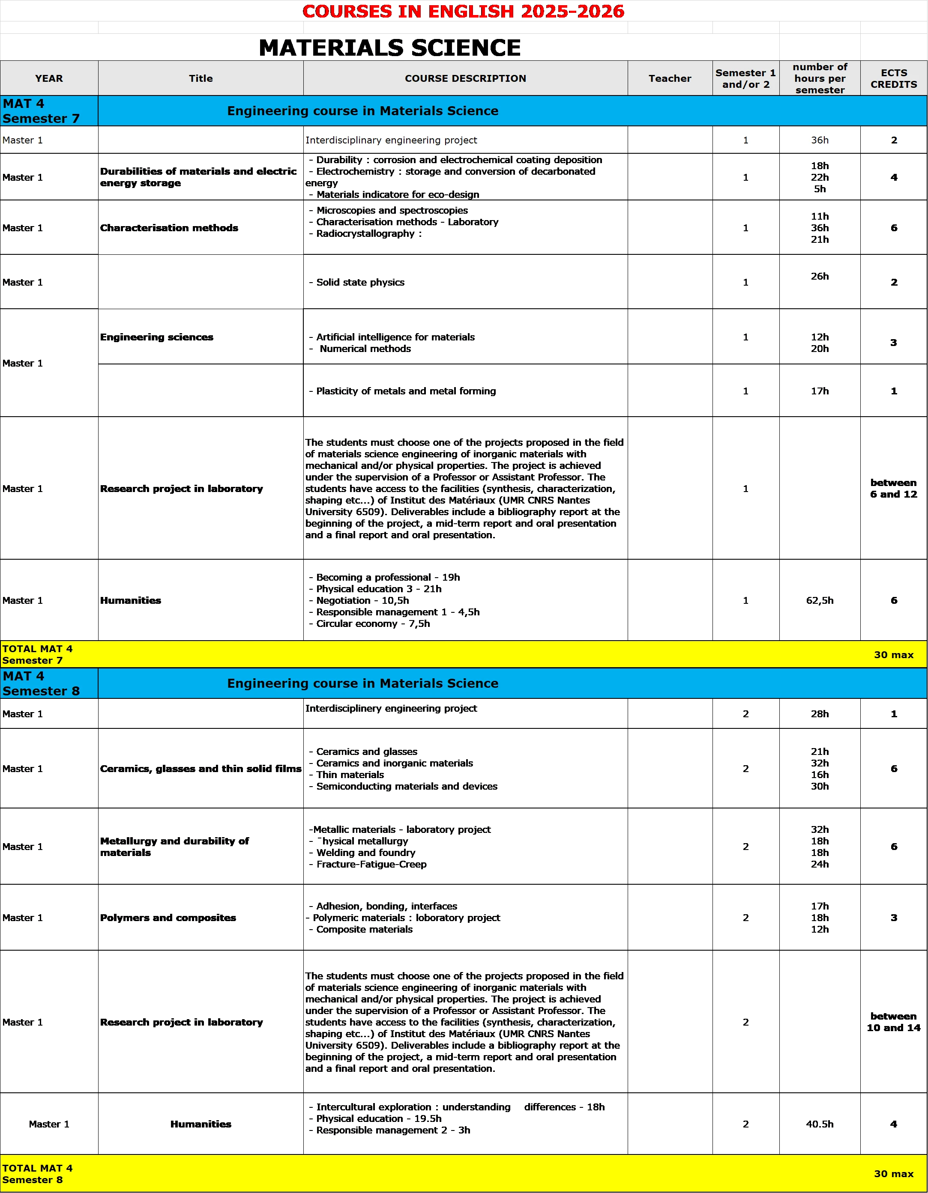The width and height of the screenshot is (928, 1193).
Task: Select the Title column header
Action: click(x=201, y=78)
